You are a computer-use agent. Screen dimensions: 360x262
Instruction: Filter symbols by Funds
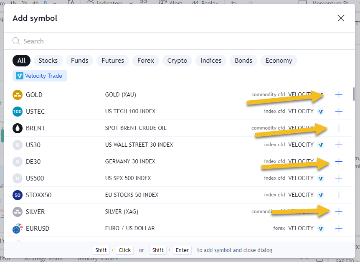(79, 61)
